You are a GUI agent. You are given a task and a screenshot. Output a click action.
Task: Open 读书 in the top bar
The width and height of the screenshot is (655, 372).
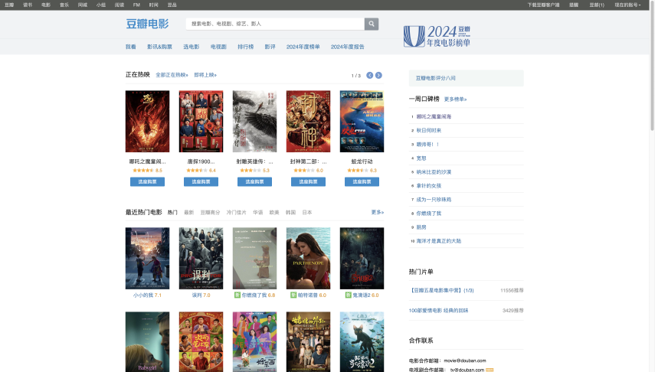click(28, 5)
